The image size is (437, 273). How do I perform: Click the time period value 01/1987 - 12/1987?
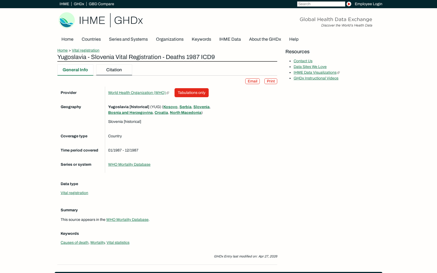click(x=123, y=150)
